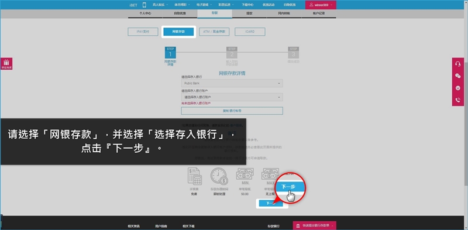The height and width of the screenshot is (230, 468).
Task: Click the 网银存款详情 heading text
Action: pyautogui.click(x=232, y=73)
